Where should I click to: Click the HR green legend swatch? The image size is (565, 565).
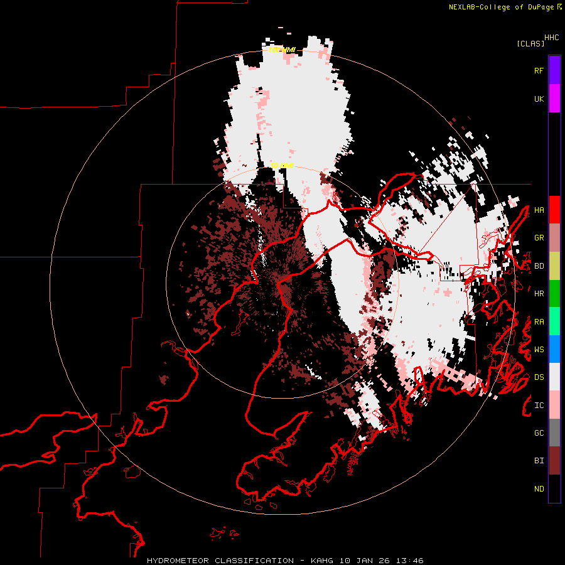click(x=554, y=294)
